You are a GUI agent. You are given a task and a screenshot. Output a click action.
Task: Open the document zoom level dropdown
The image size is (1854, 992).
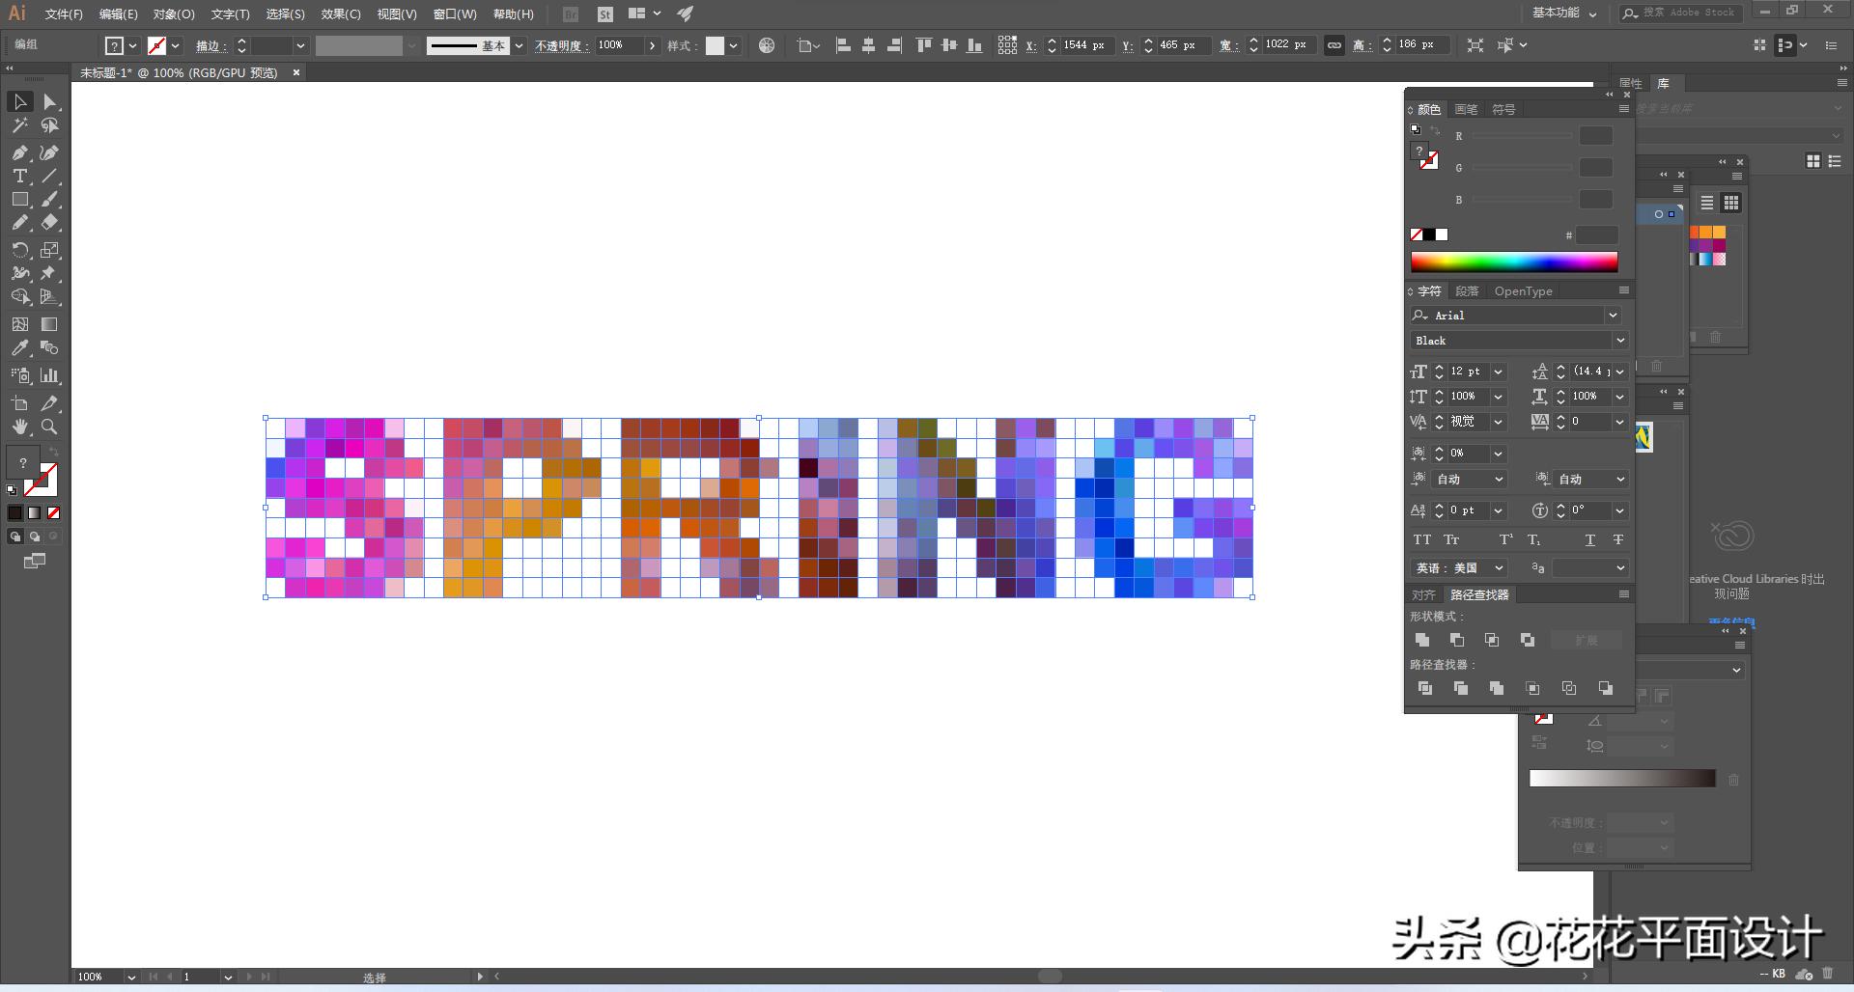[x=131, y=977]
